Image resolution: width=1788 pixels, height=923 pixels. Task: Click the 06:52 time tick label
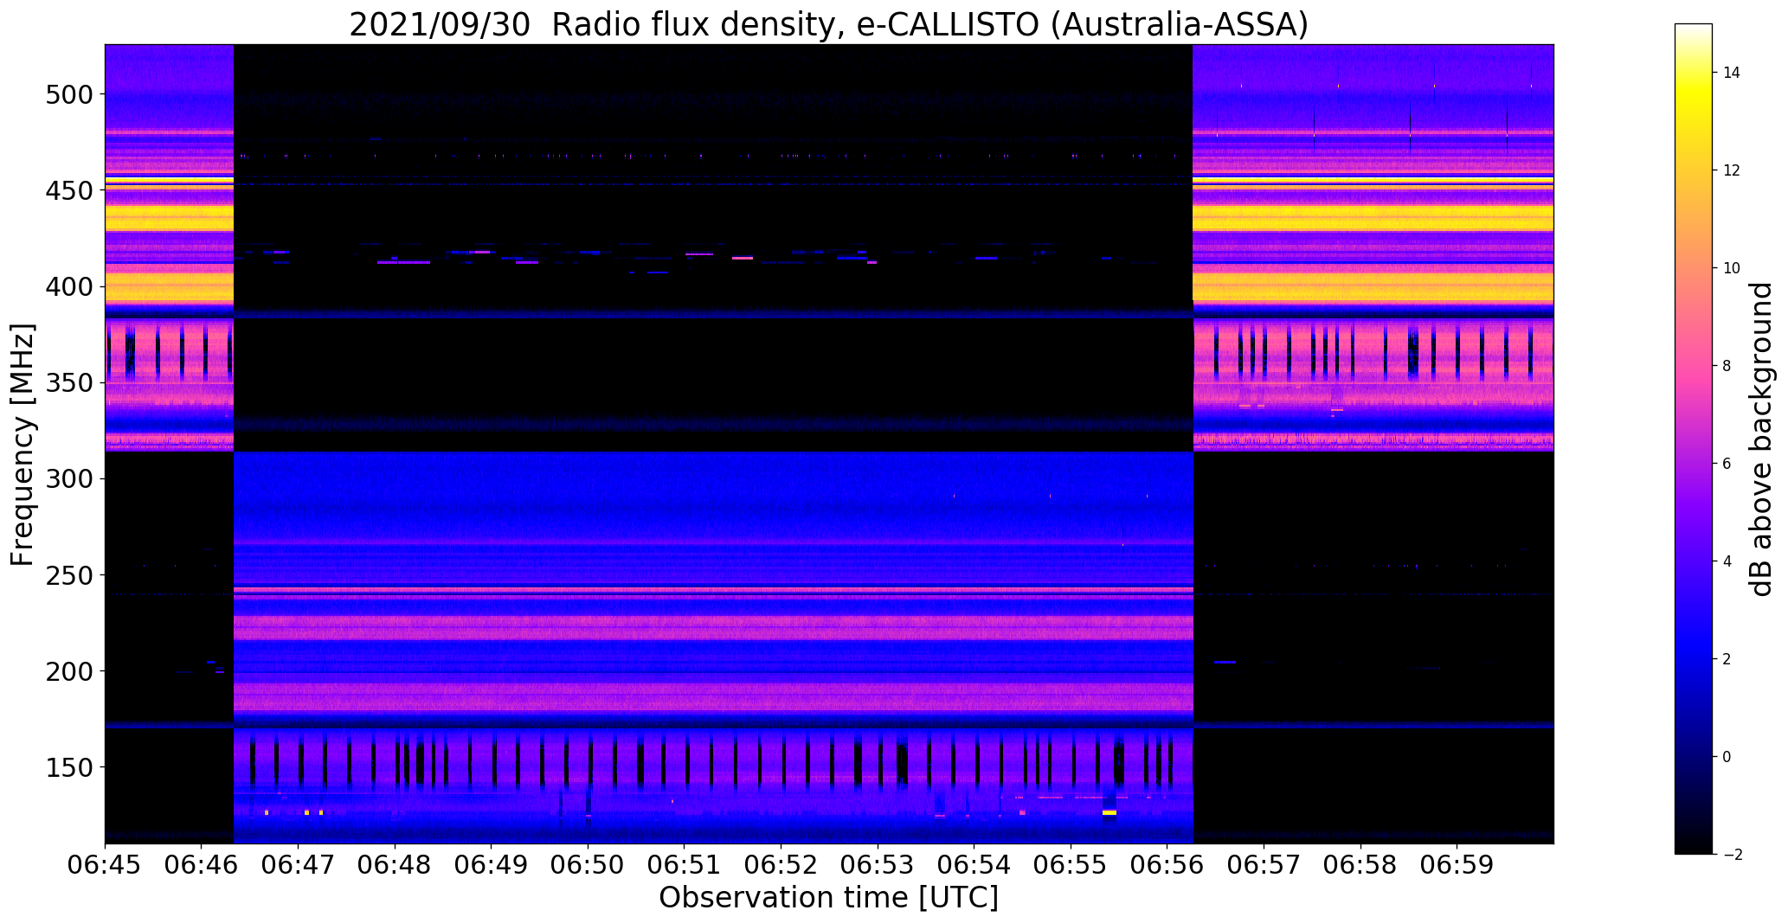click(x=781, y=866)
